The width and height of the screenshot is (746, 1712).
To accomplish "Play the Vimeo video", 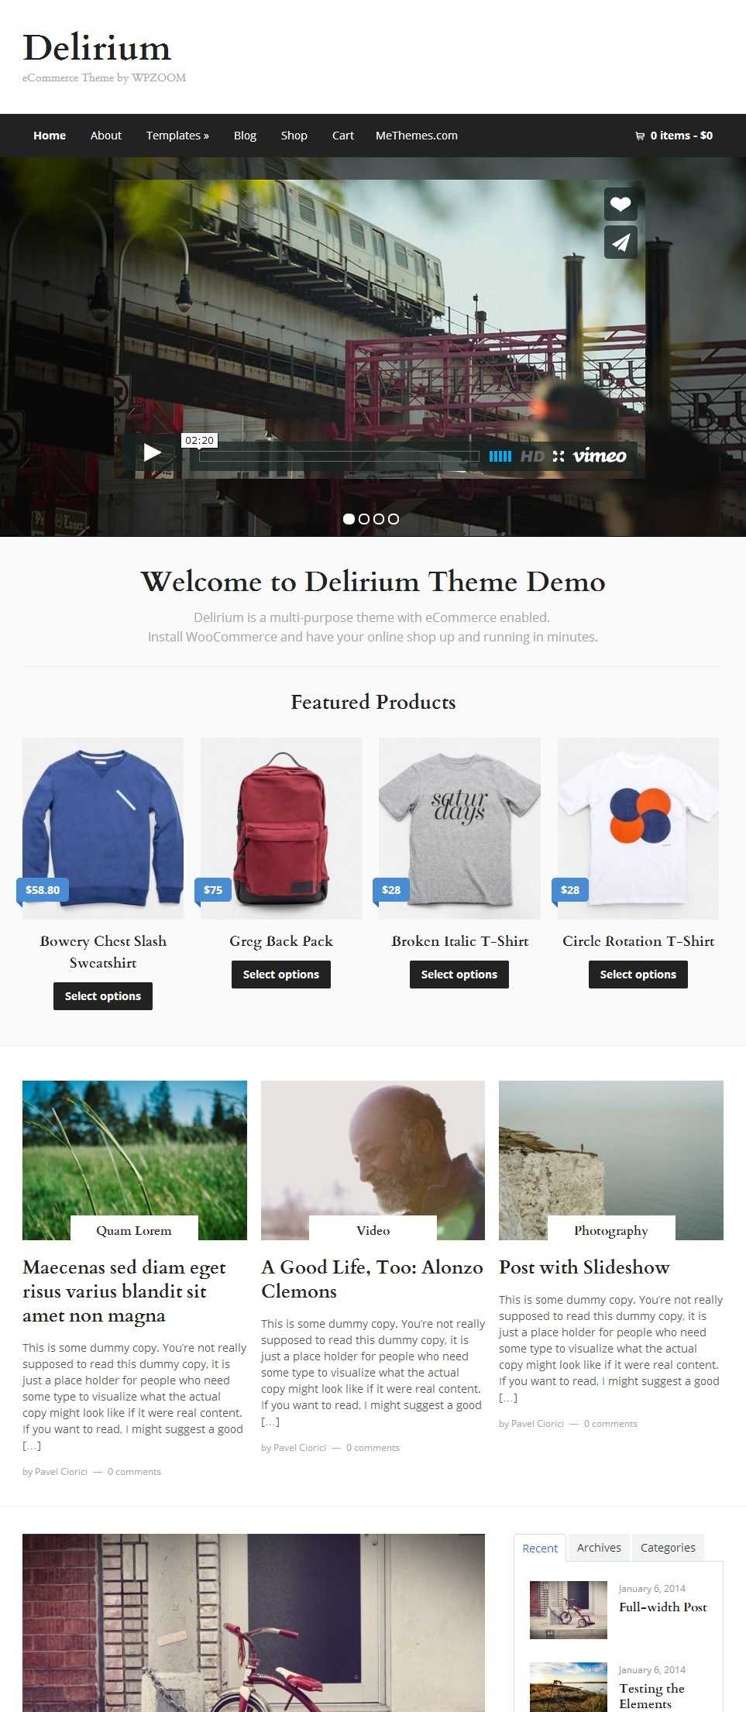I will pos(153,452).
